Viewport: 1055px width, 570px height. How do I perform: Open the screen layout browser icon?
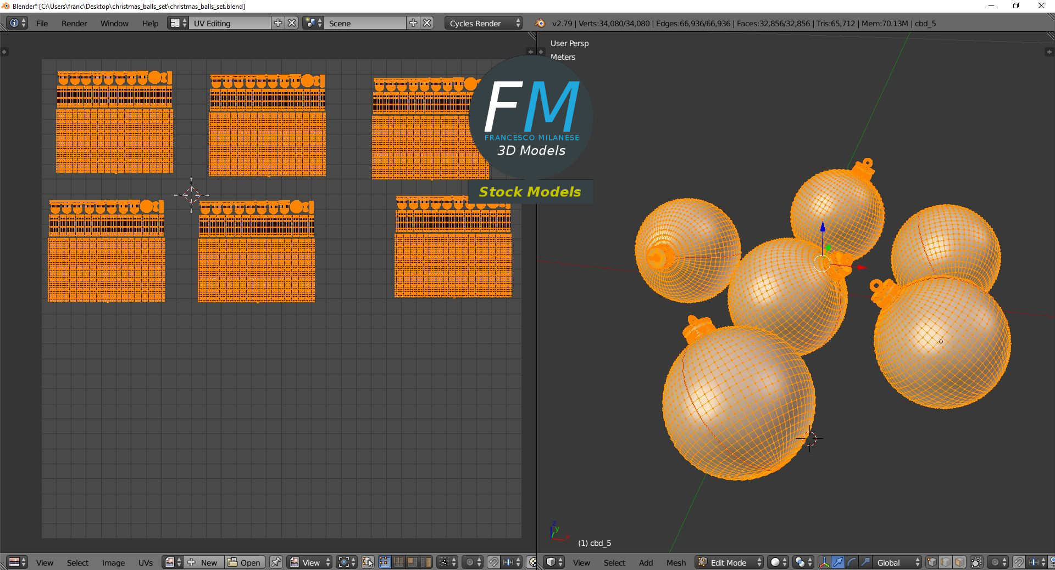click(x=178, y=23)
